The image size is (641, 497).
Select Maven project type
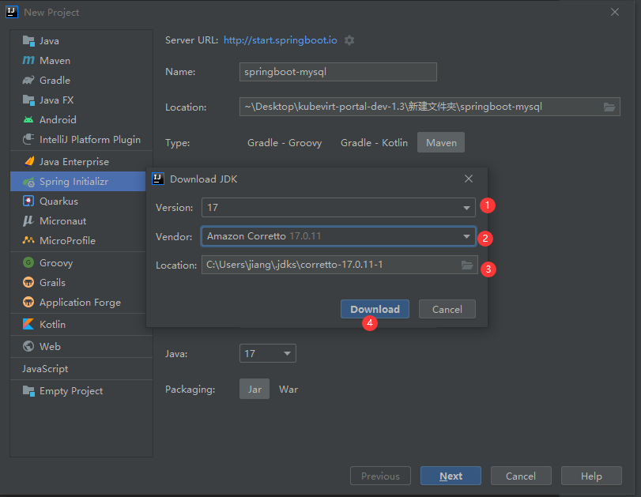pos(441,143)
